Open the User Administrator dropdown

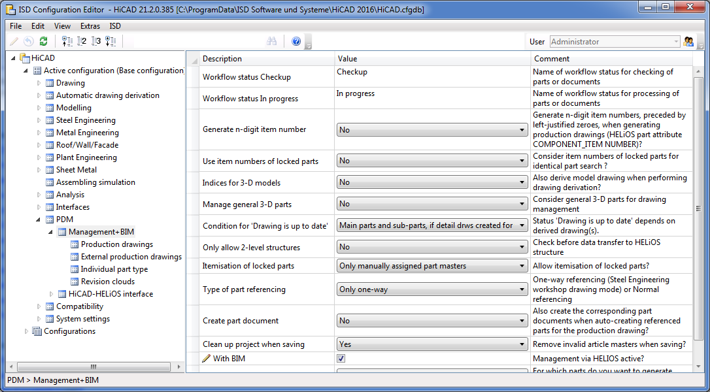click(x=615, y=42)
